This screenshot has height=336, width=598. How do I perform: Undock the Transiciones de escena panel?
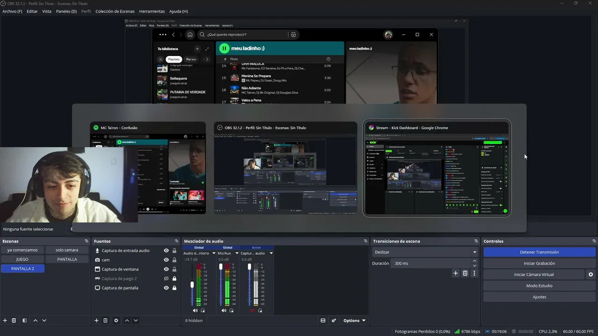(476, 241)
